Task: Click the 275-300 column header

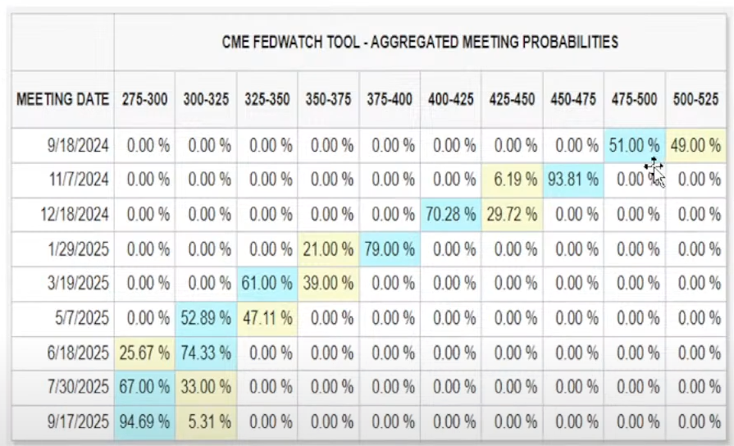Action: (145, 100)
